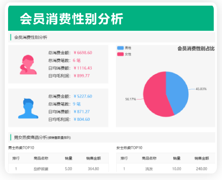Click the male daily gross profit ￥804.60

point(82,119)
